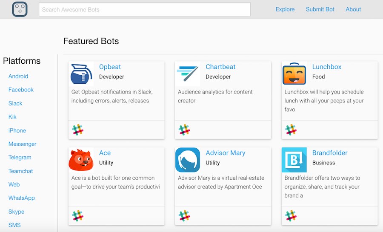383x232 pixels.
Task: Open the Chartbeat bot title link
Action: 220,67
